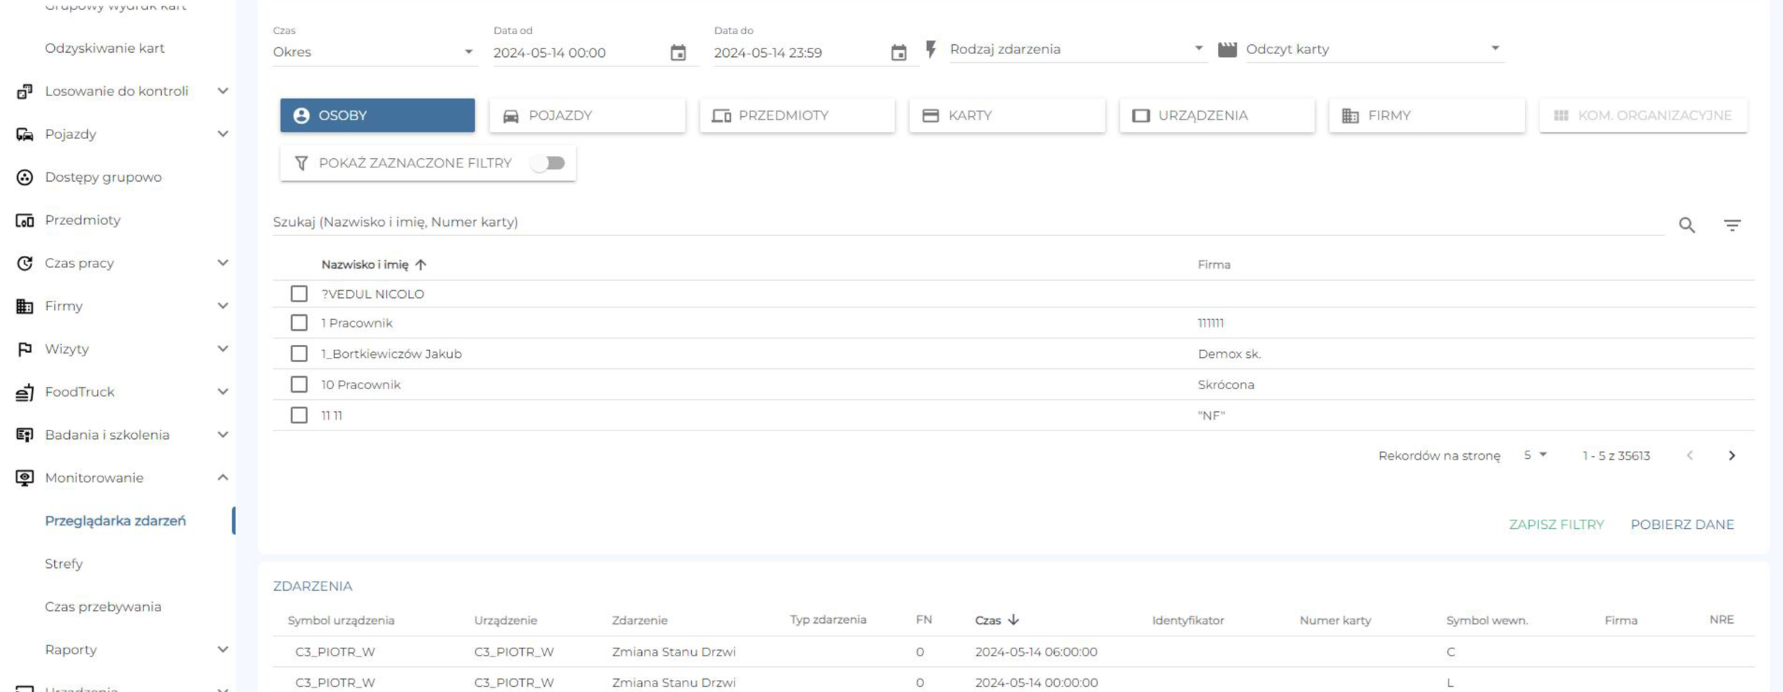Go to previous page of people list

tap(1690, 455)
